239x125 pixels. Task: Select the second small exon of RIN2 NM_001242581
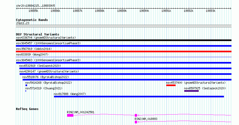pyautogui.click(x=136, y=115)
